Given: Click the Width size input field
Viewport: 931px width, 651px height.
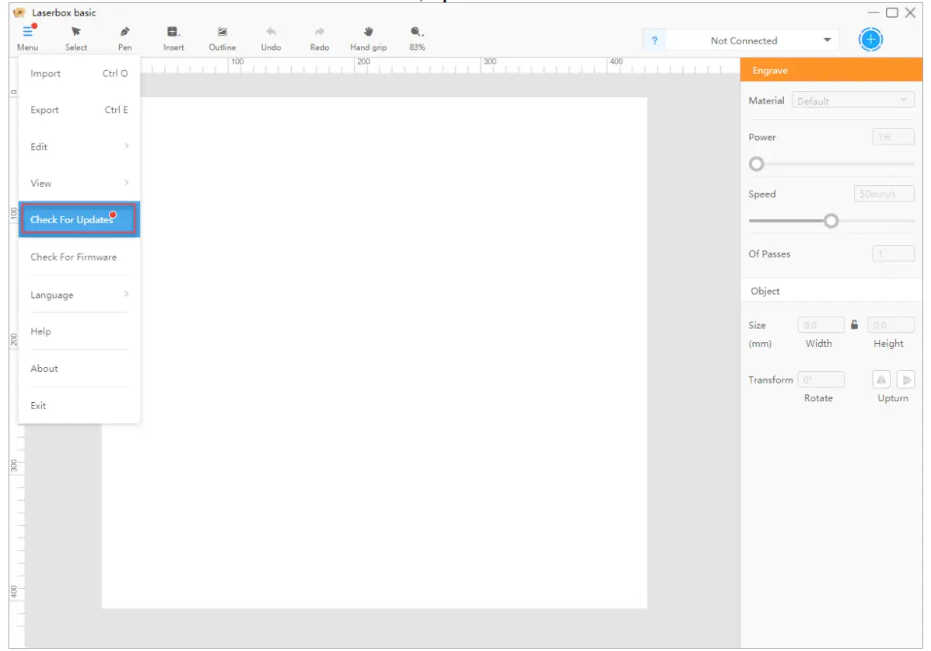Looking at the screenshot, I should pos(821,325).
